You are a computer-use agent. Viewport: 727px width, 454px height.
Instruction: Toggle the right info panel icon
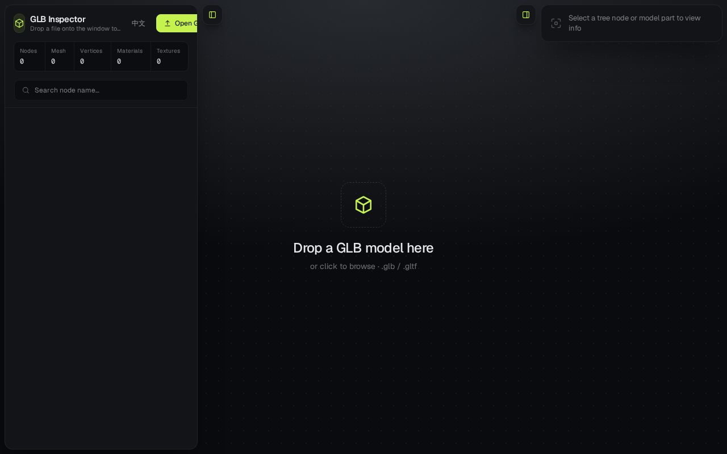click(x=526, y=15)
